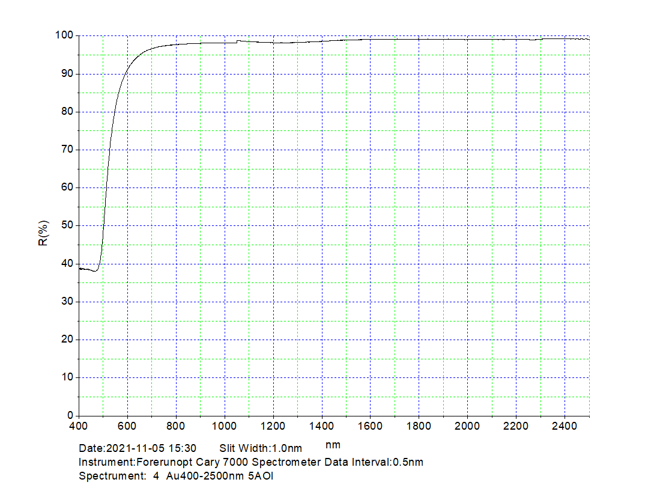Click the 50 tick label on y-axis
The image size is (648, 500).
pos(67,226)
